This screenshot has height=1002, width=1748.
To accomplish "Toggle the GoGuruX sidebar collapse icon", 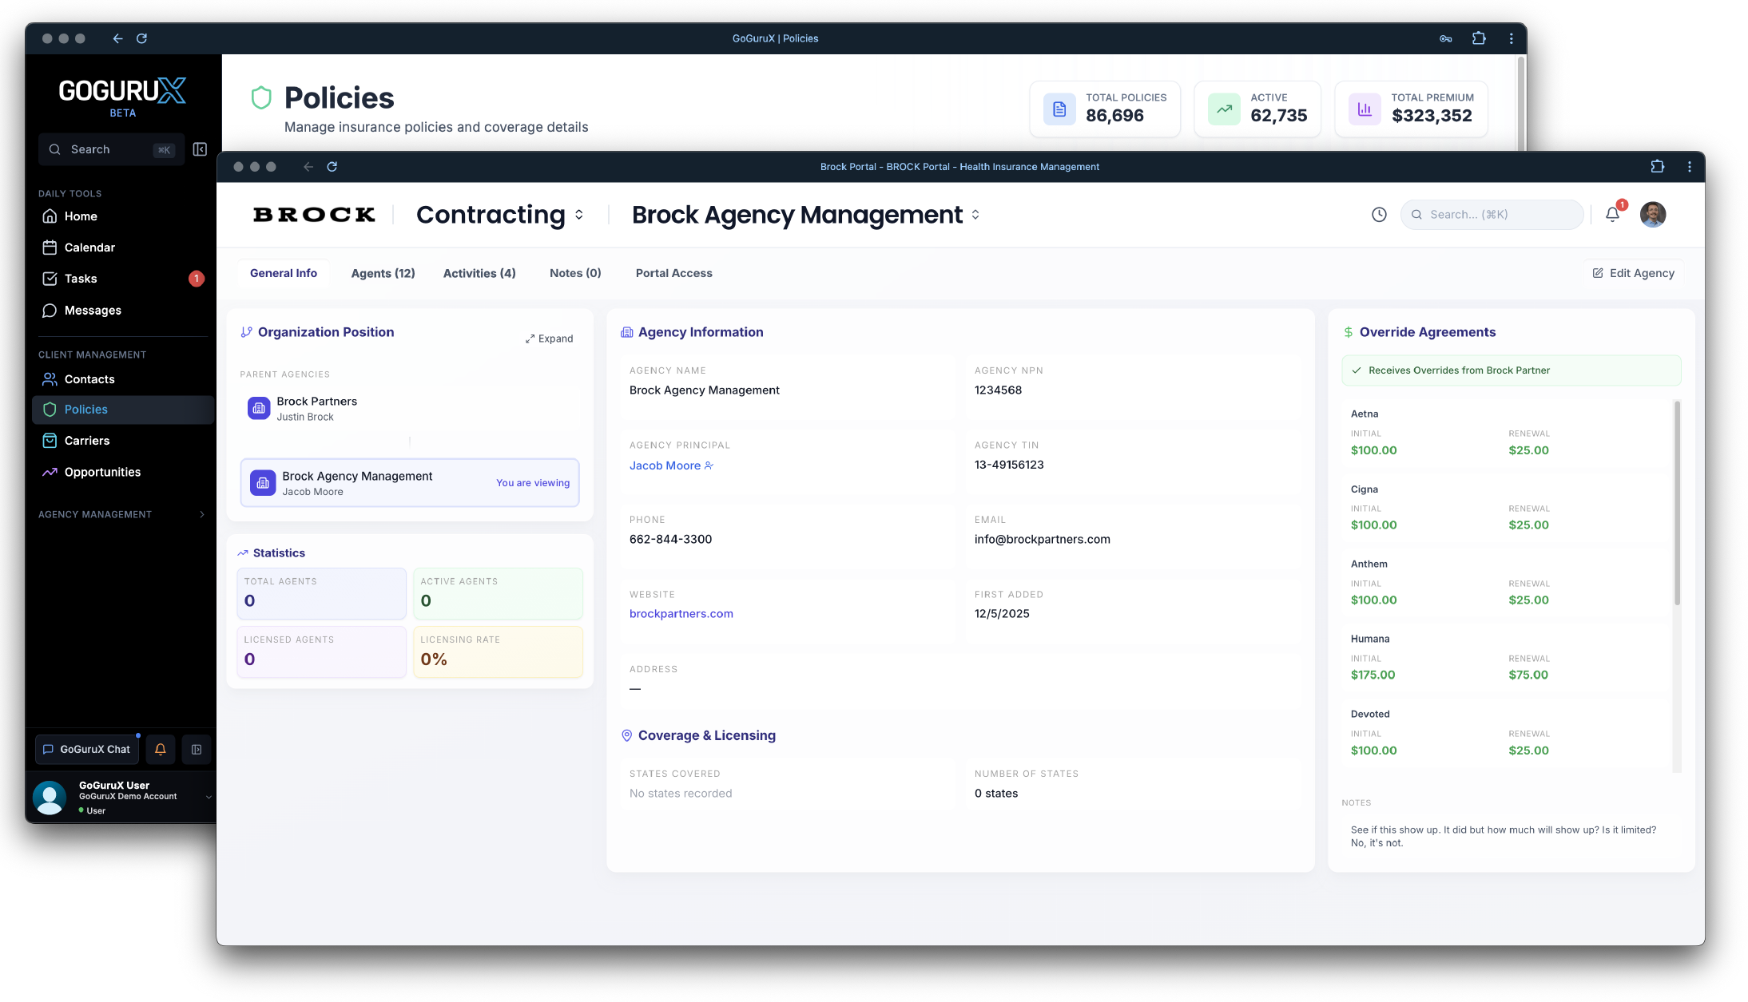I will (200, 149).
